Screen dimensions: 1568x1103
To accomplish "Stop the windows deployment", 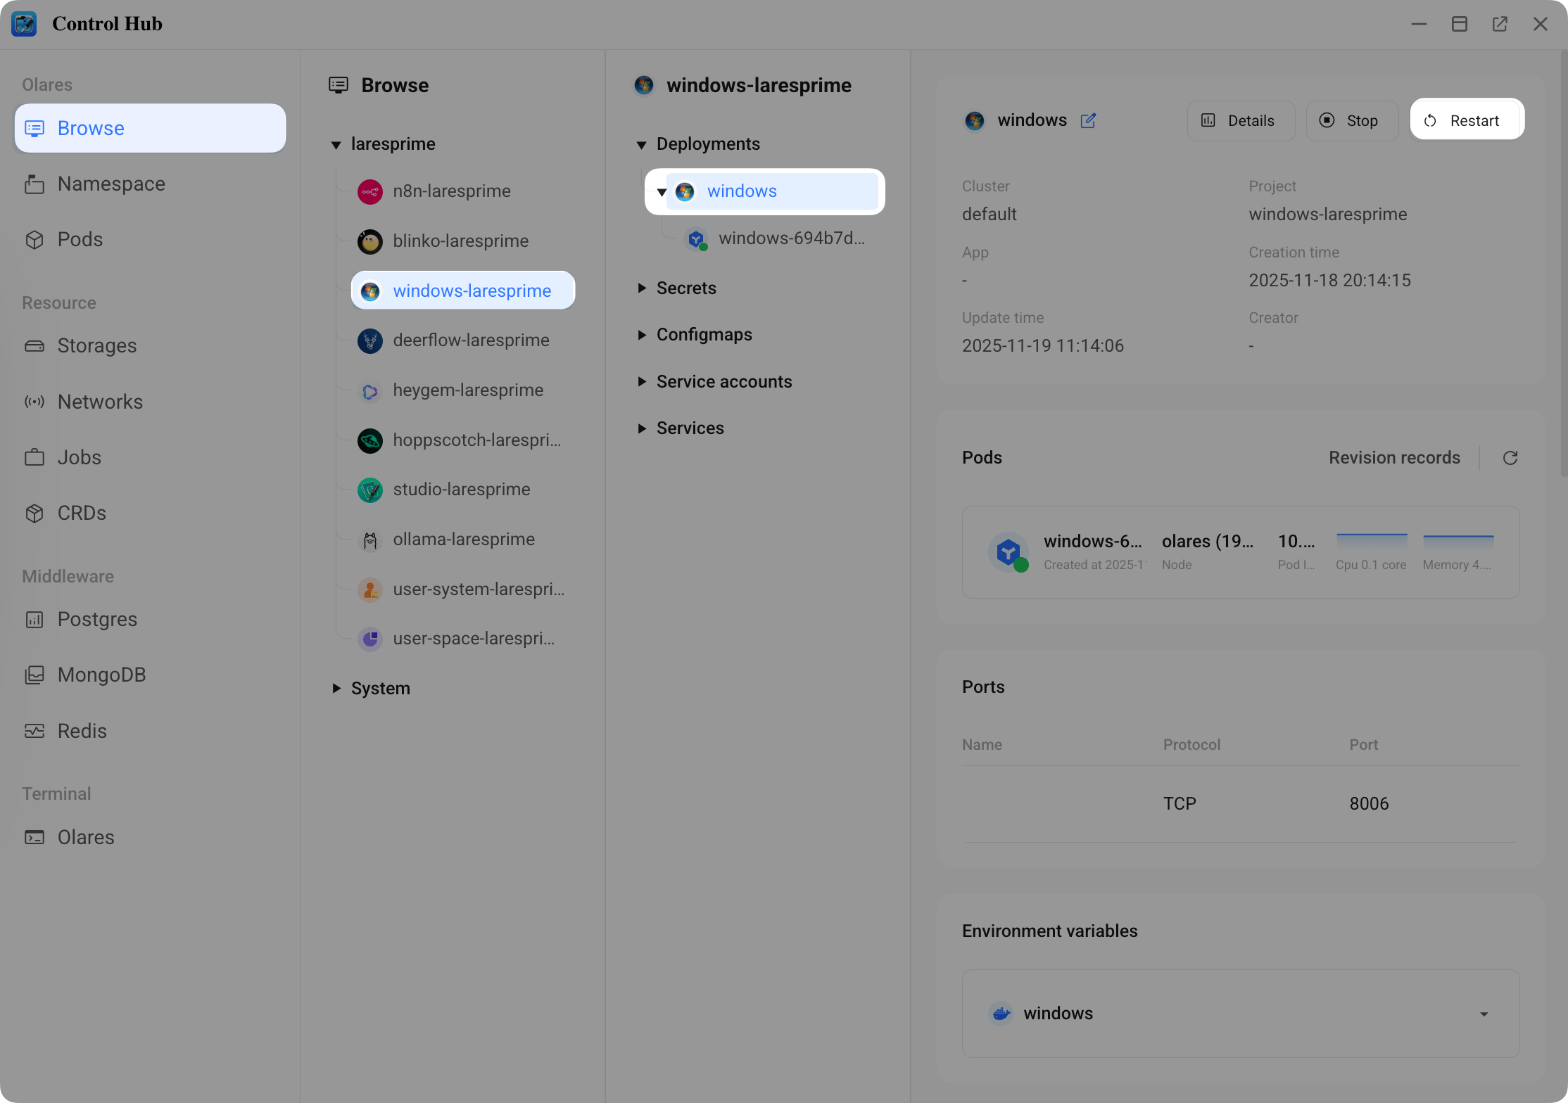I will click(1351, 120).
